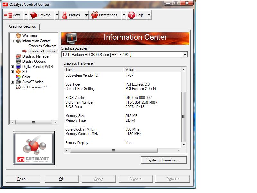Image resolution: width=257 pixels, height=193 pixels.
Task: Click the ATI Overdrive gauge icon
Action: (18, 87)
